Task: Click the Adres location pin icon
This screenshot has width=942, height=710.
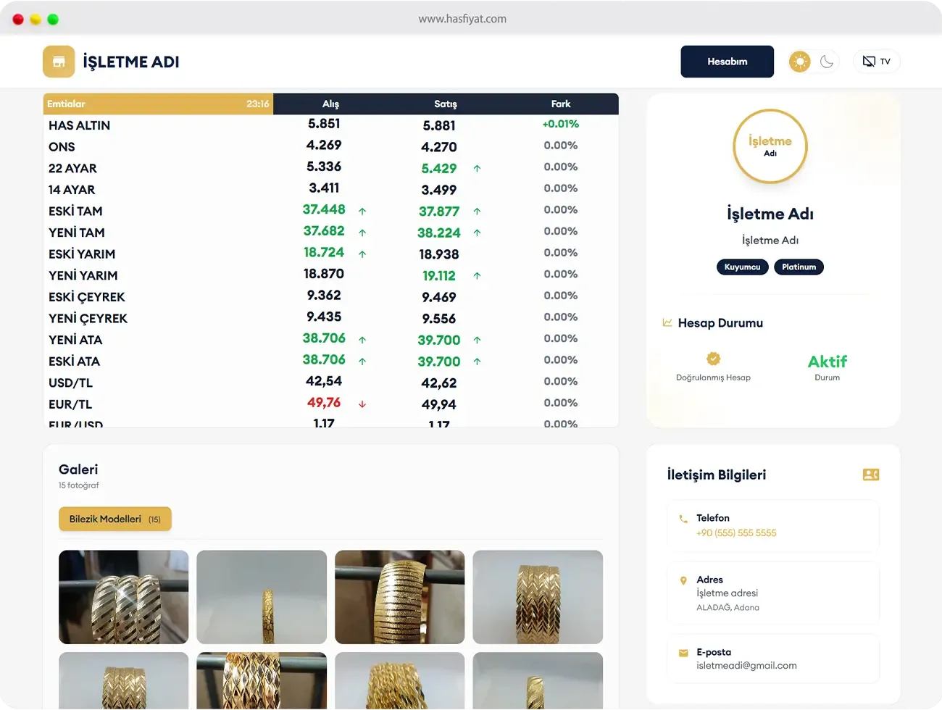Action: tap(683, 580)
